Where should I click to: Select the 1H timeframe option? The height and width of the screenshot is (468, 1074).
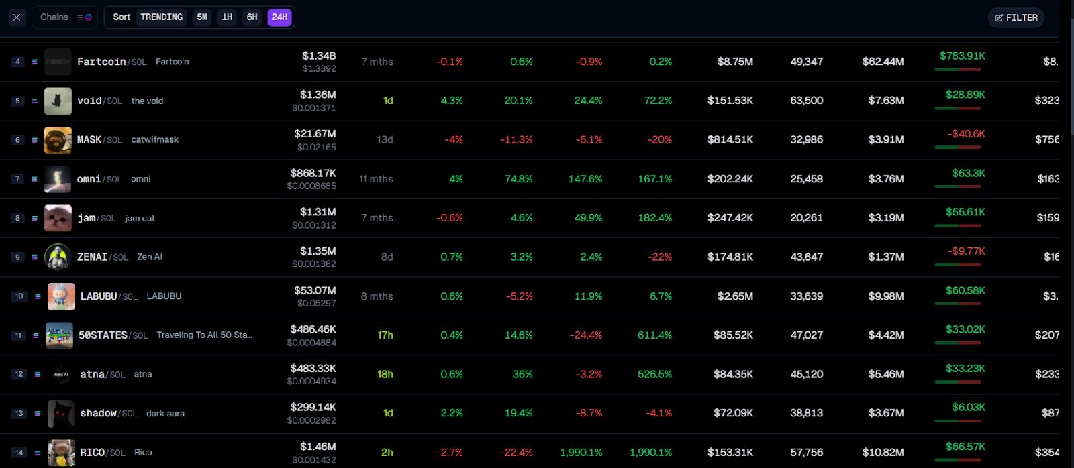coord(227,17)
